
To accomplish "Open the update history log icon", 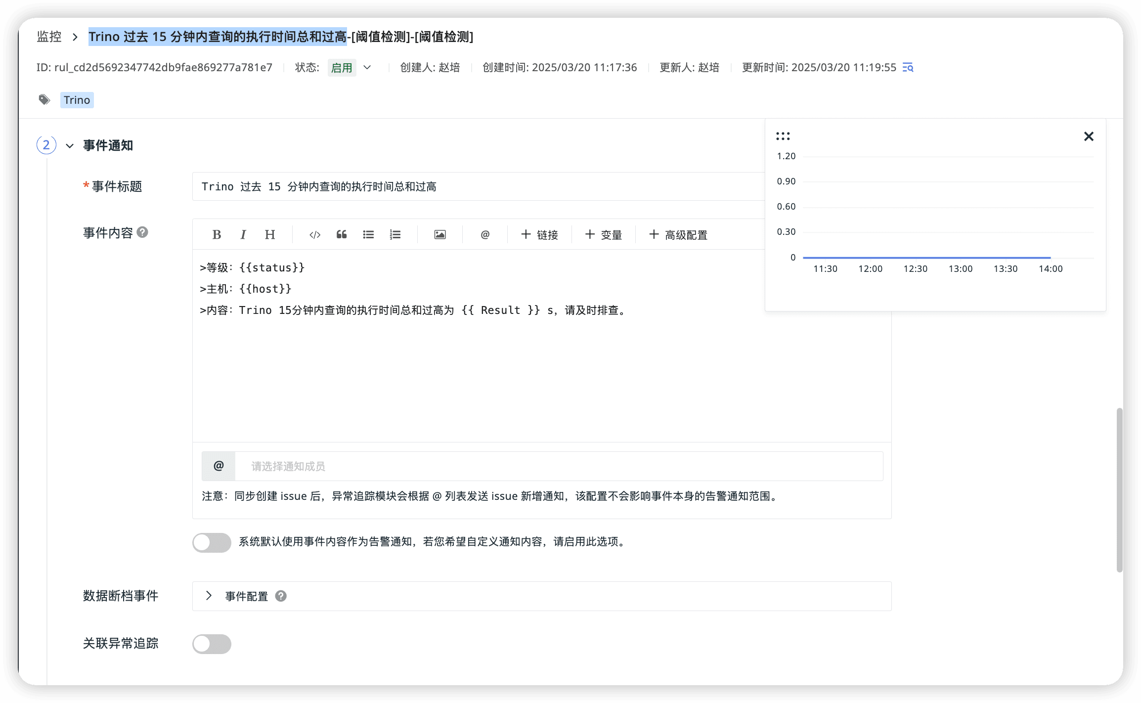I will (x=908, y=68).
